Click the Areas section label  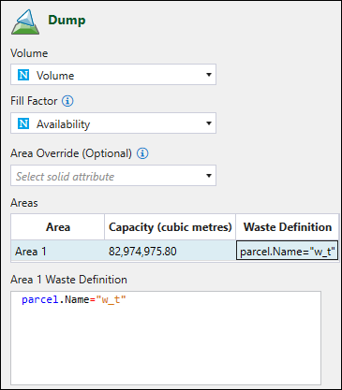pos(24,203)
